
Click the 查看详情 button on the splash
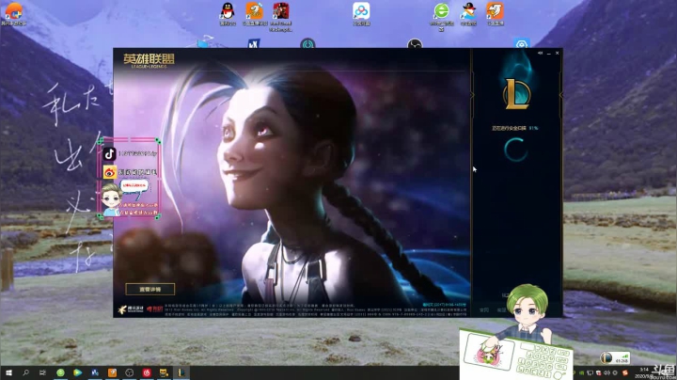pyautogui.click(x=150, y=290)
